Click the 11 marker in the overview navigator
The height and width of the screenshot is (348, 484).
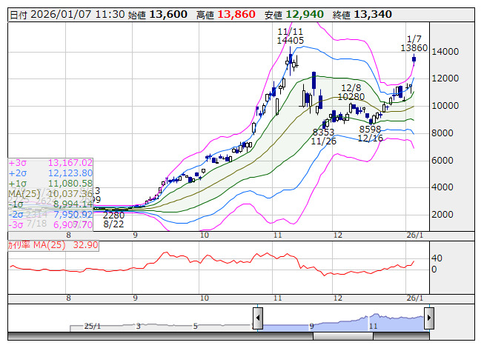pos(373,326)
